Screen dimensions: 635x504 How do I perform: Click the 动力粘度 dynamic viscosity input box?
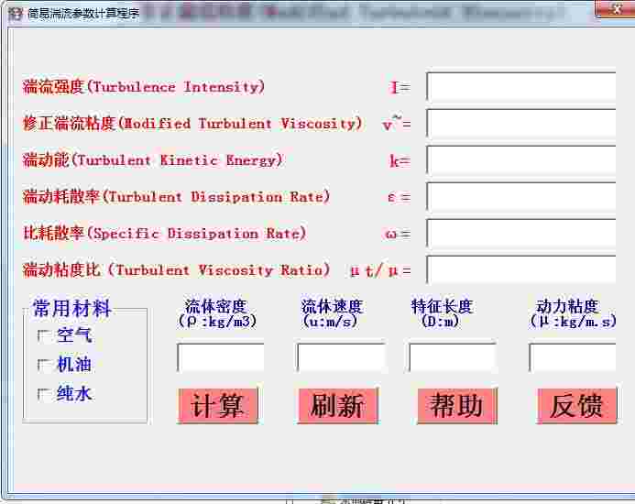[572, 357]
